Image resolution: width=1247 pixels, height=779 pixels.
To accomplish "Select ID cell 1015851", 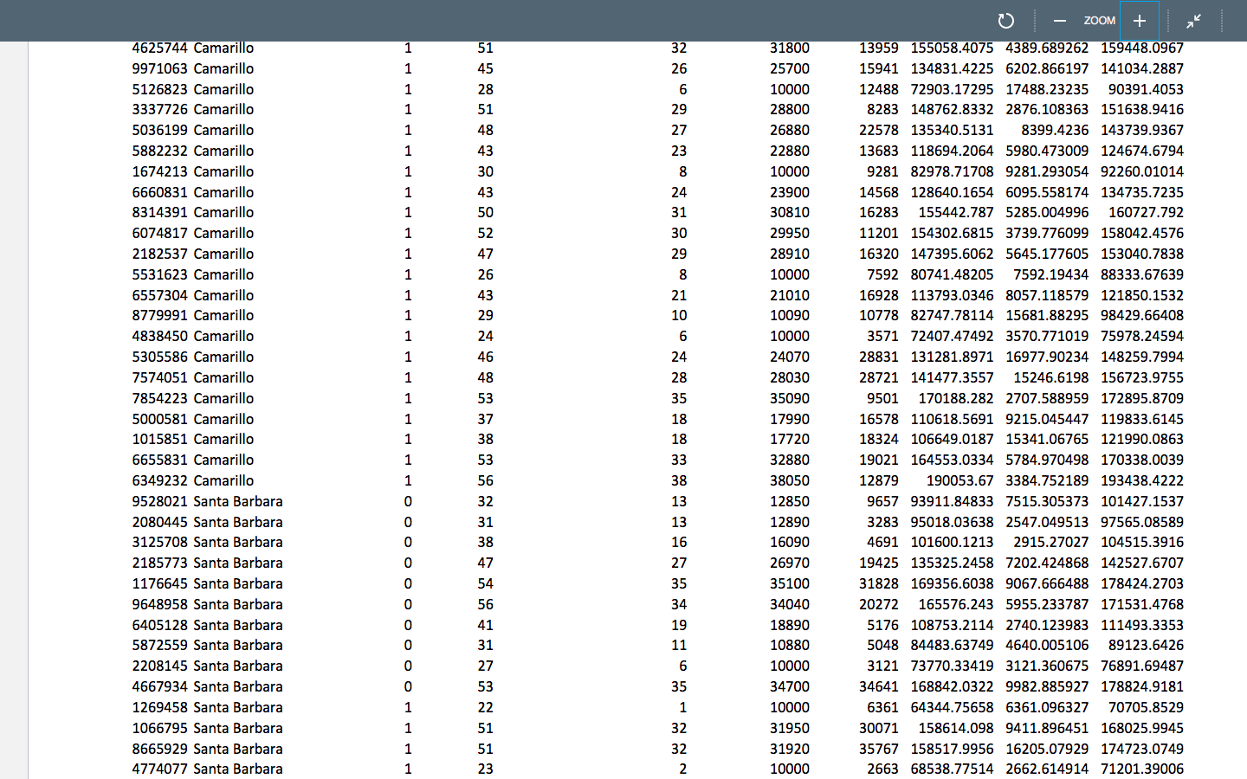I will (159, 439).
